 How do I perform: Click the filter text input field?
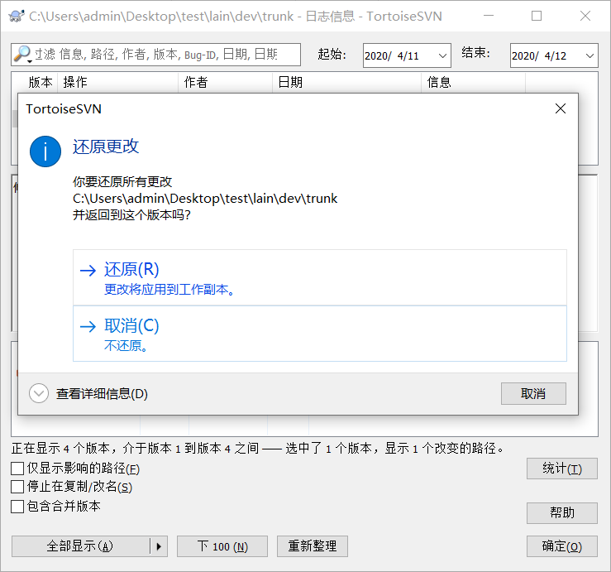(156, 55)
